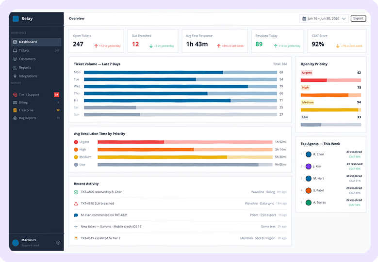Open the CSAT Score stat card

tap(337, 41)
